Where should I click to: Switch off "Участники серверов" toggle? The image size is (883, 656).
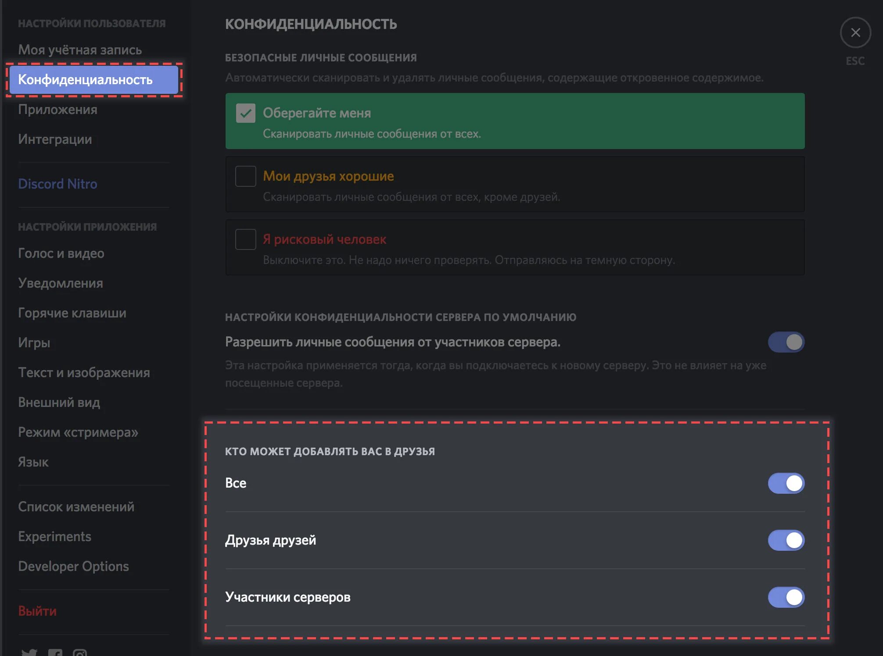(x=786, y=597)
